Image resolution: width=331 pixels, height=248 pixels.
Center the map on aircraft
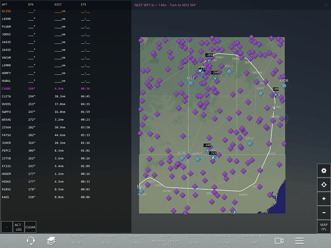(x=324, y=185)
